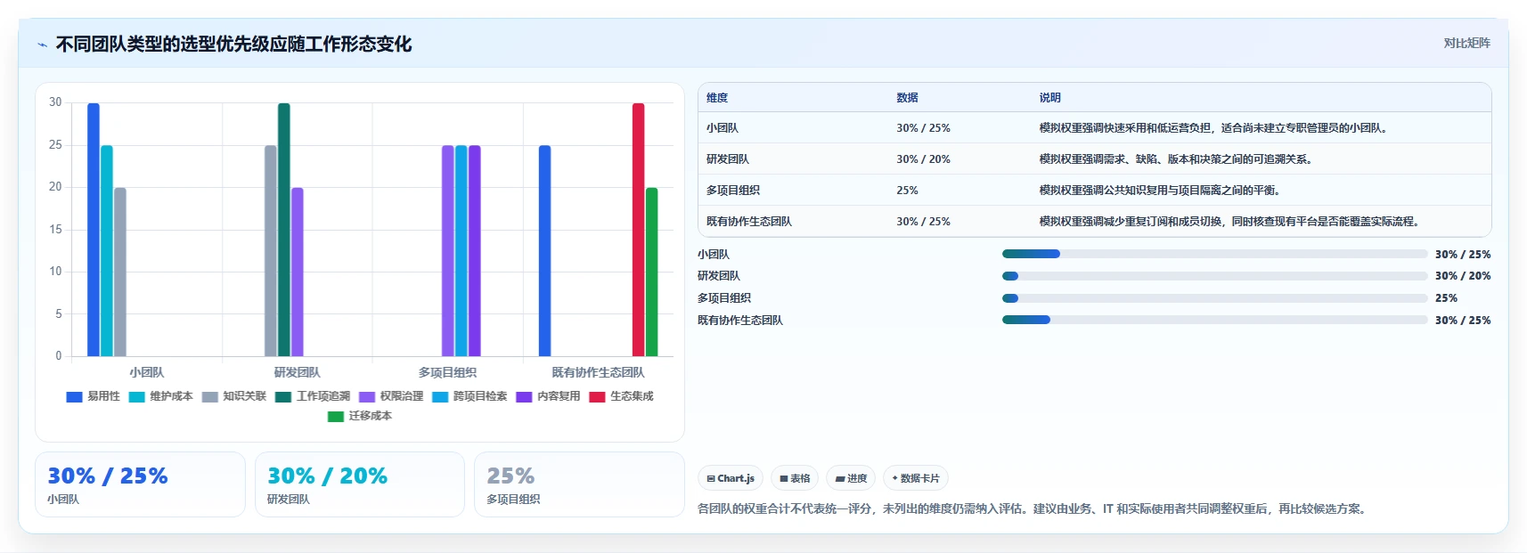The height and width of the screenshot is (553, 1527).
Task: Toggle the 易用性 legend swatch
Action: (74, 396)
